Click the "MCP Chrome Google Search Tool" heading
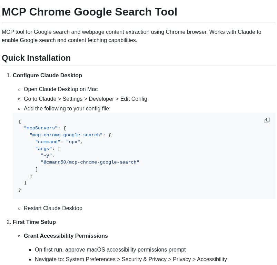 (89, 12)
